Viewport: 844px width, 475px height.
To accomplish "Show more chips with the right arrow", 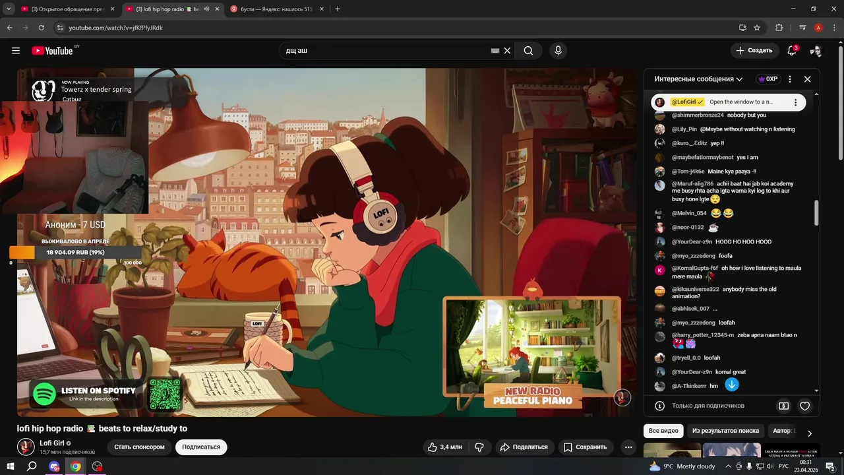I will coord(810,433).
